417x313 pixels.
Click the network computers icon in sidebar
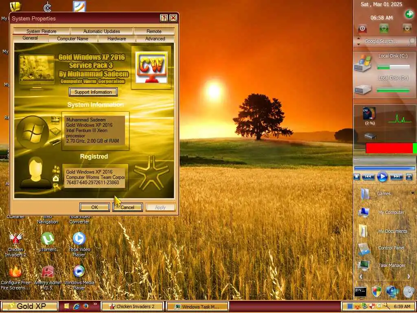pyautogui.click(x=392, y=292)
